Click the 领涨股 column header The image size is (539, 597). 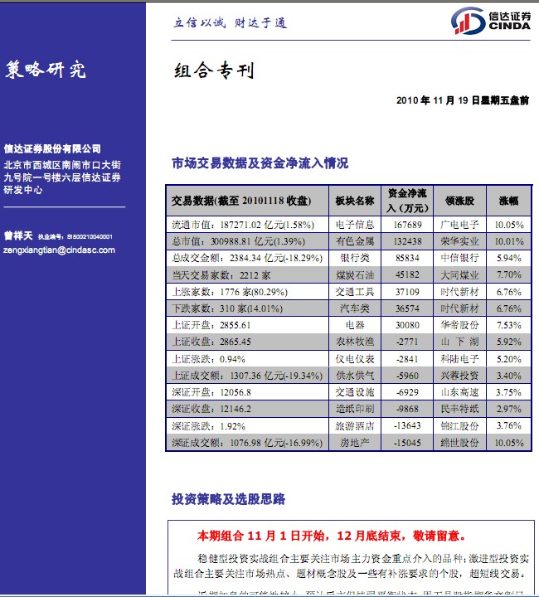point(459,201)
